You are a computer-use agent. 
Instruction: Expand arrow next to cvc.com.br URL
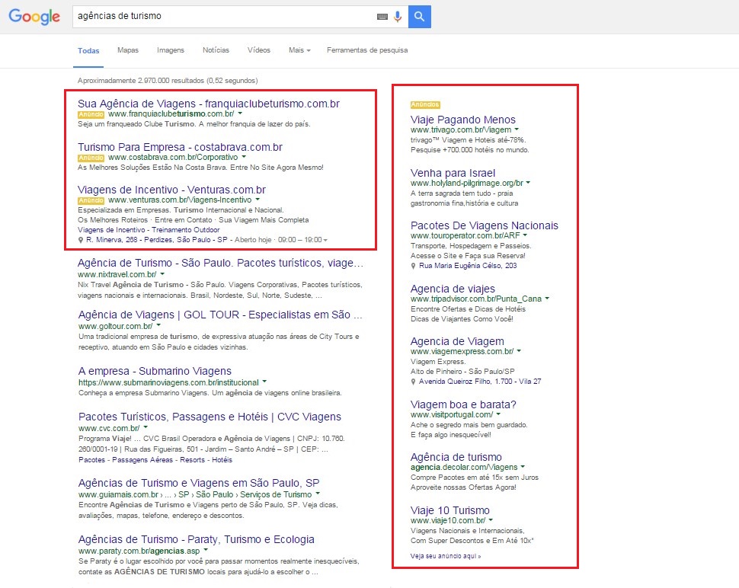point(146,427)
